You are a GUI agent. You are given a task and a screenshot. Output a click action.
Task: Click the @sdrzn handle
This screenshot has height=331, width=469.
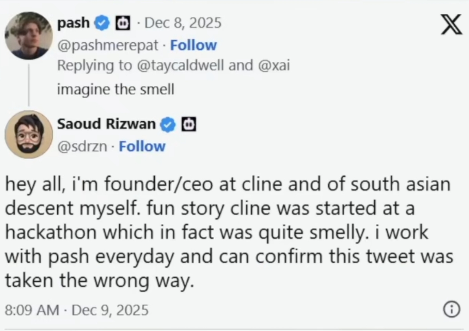pos(82,146)
